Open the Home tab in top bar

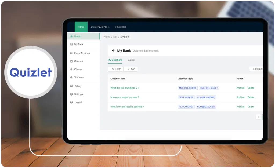[81, 27]
